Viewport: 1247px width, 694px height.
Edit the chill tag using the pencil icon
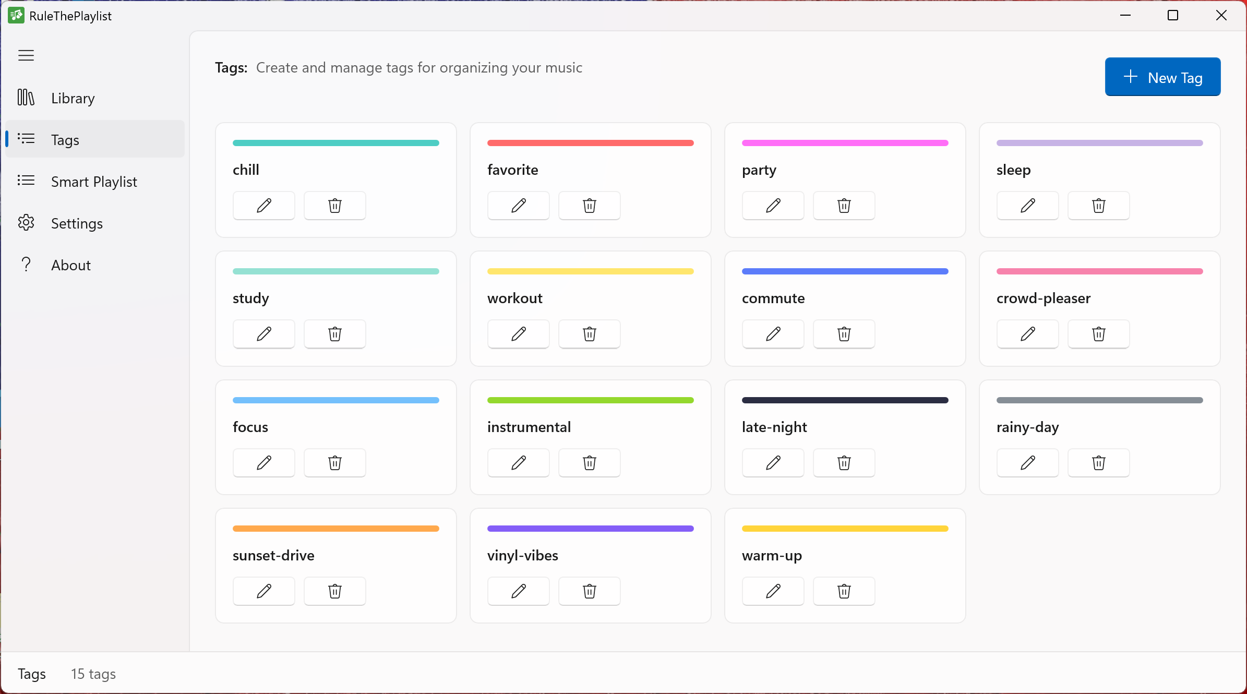click(x=263, y=206)
